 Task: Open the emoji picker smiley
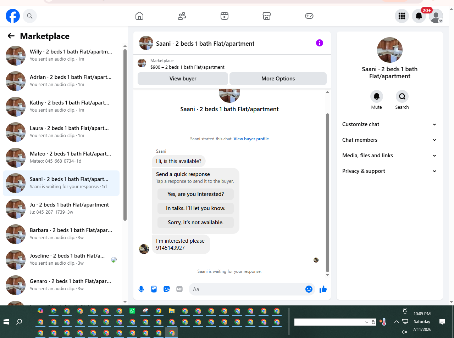click(x=309, y=289)
